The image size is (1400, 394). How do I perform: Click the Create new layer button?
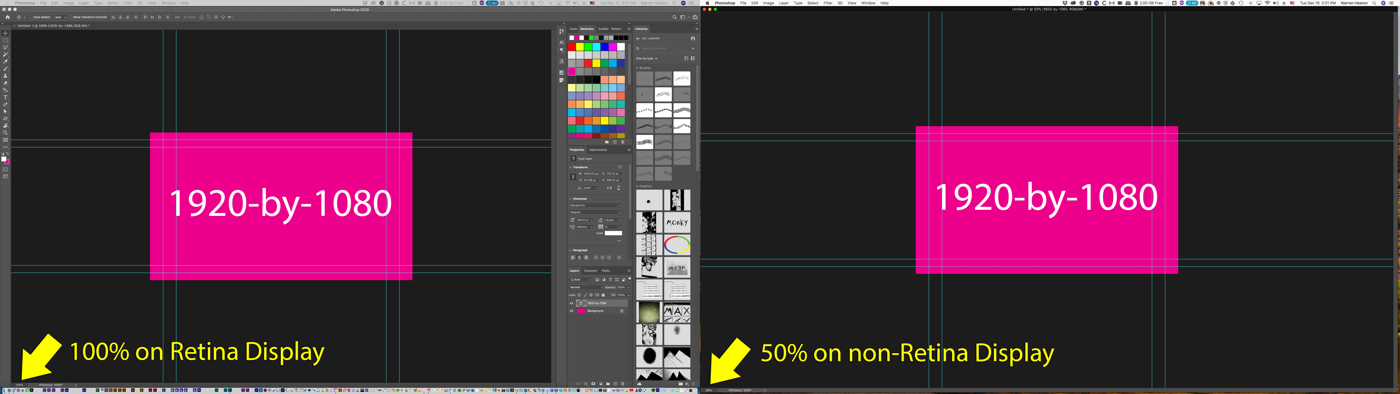[x=615, y=384]
